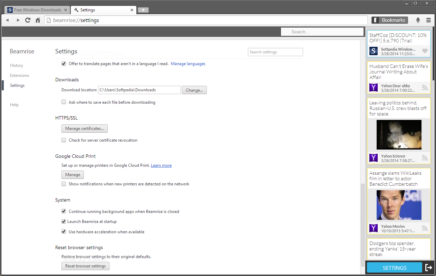Enable check for server certificate revocation
436x276 pixels.
(x=64, y=140)
